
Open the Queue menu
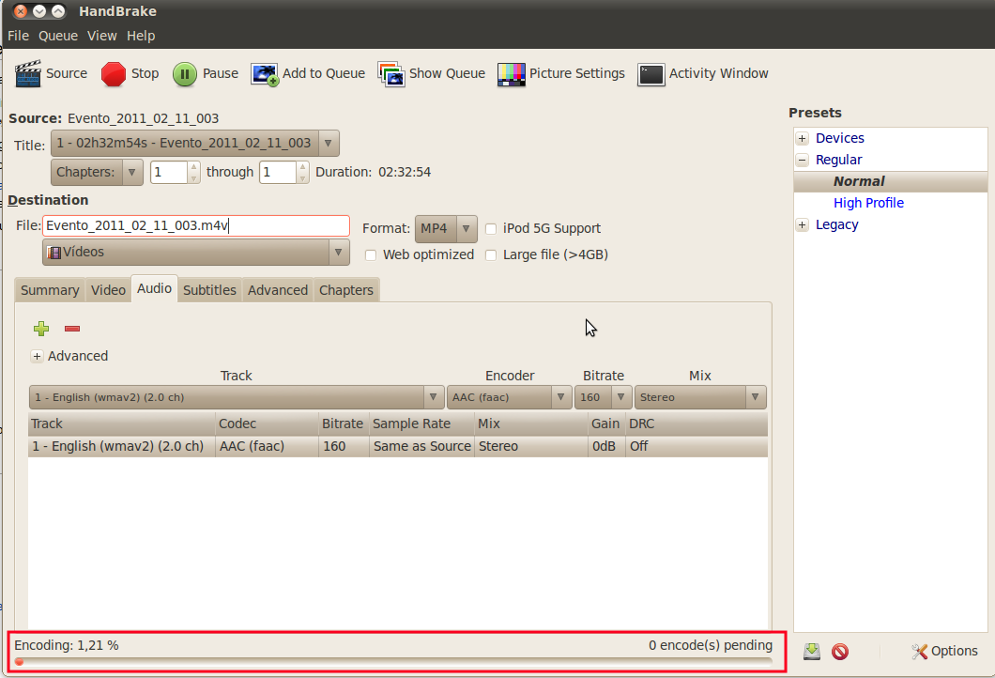coord(58,36)
